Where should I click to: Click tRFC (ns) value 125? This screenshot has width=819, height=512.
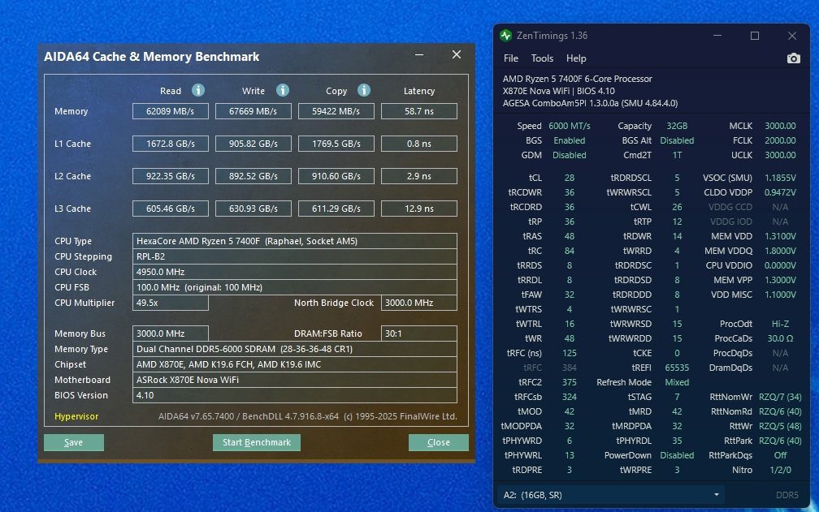coord(570,353)
